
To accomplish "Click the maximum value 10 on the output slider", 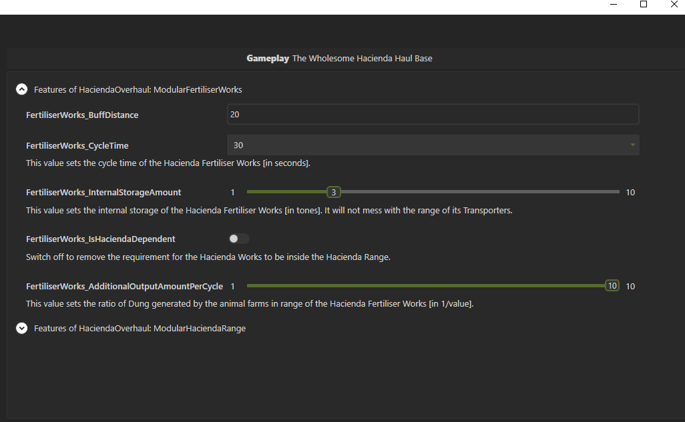I will 630,285.
